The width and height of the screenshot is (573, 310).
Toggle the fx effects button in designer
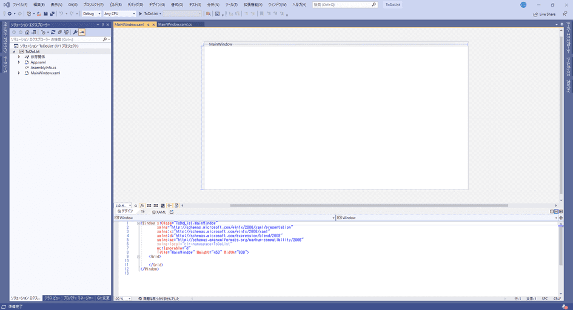142,206
